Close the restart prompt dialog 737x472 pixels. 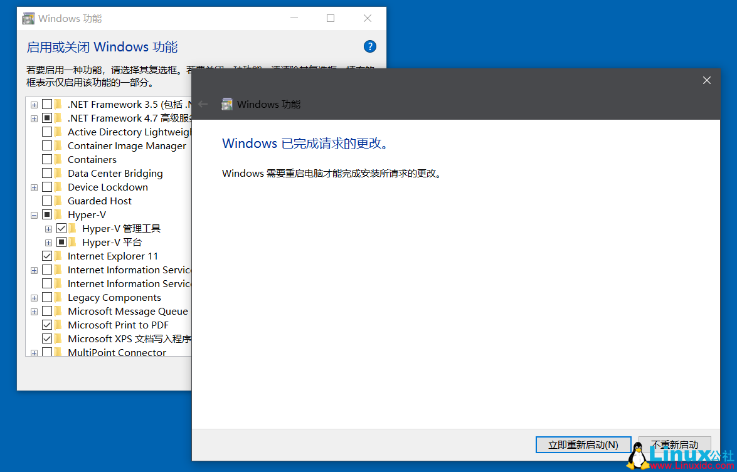[706, 80]
